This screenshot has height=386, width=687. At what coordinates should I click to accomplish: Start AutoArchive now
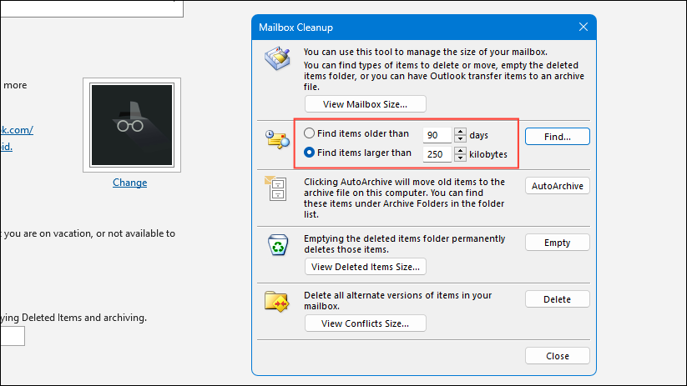pyautogui.click(x=558, y=186)
